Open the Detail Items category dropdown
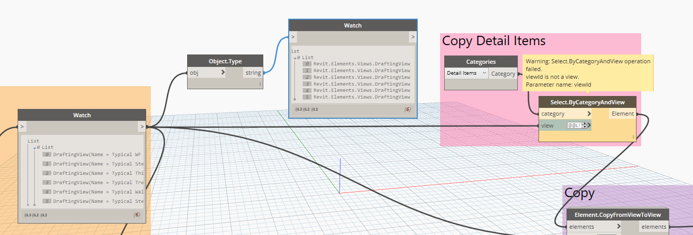Image resolution: width=693 pixels, height=235 pixels. pos(466,73)
